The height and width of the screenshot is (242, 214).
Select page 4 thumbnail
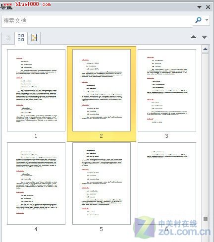pos(36,183)
